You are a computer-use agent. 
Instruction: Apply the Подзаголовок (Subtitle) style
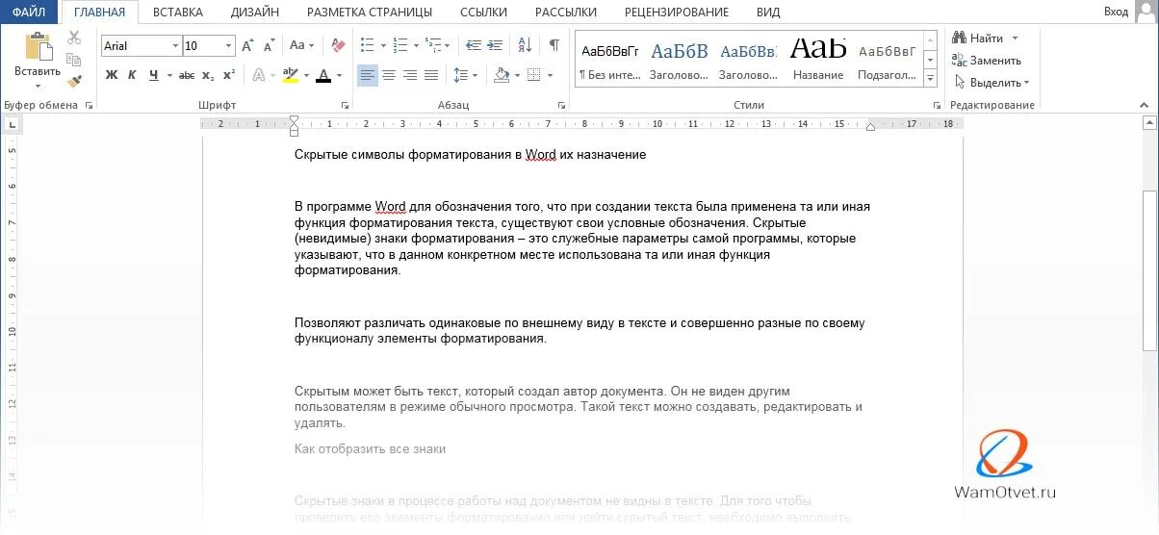[887, 60]
